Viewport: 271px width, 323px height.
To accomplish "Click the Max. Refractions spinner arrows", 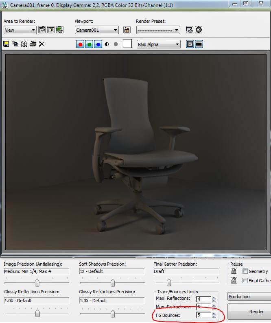I will pyautogui.click(x=214, y=306).
